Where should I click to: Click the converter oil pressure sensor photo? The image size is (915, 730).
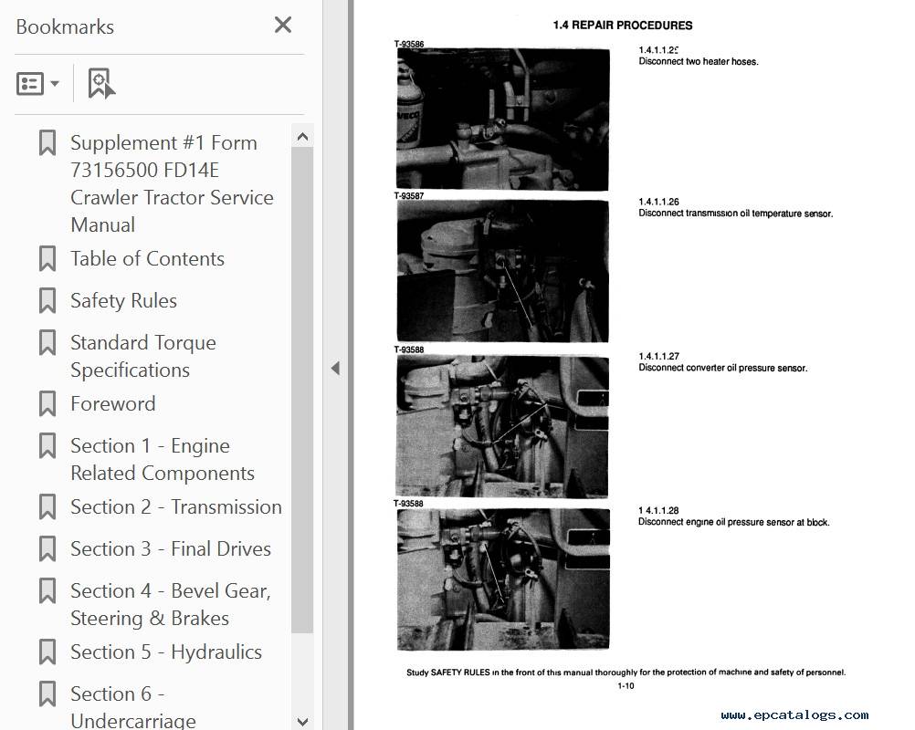click(x=502, y=426)
